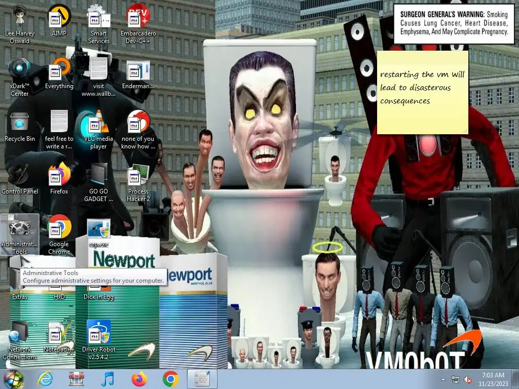Select the Recycle Bin icon
Viewport: 519px width, 389px height.
click(20, 126)
